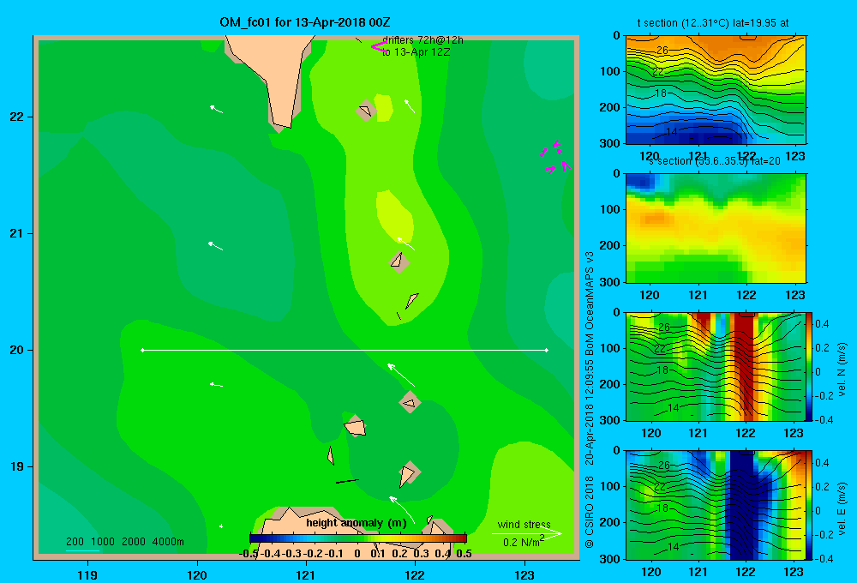Open the northward velocity section plot
The height and width of the screenshot is (583, 857).
[x=716, y=366]
